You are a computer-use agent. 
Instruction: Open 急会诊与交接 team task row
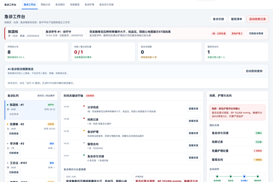pos(237,133)
